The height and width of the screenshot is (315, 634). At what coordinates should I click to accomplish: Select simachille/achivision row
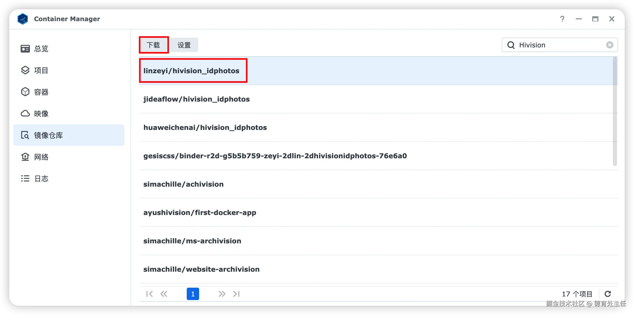click(x=379, y=184)
